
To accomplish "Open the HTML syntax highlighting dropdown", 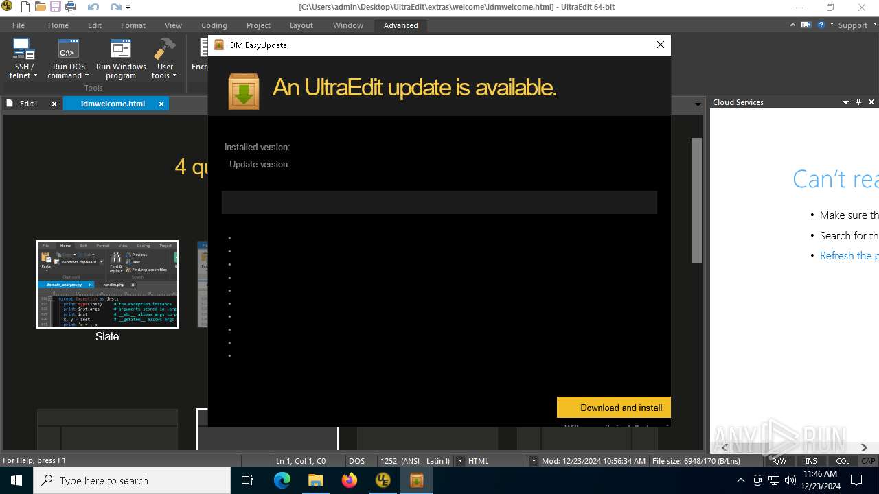I will pyautogui.click(x=534, y=461).
